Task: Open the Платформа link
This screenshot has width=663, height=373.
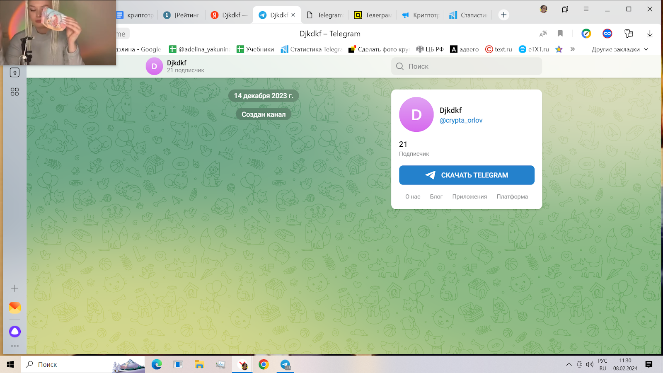Action: tap(512, 196)
